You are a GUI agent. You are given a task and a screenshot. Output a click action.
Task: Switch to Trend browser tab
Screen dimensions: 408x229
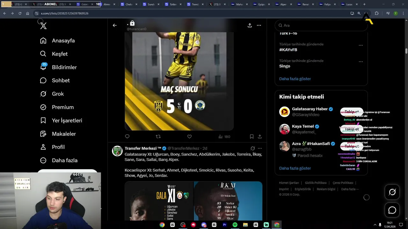coord(195,4)
